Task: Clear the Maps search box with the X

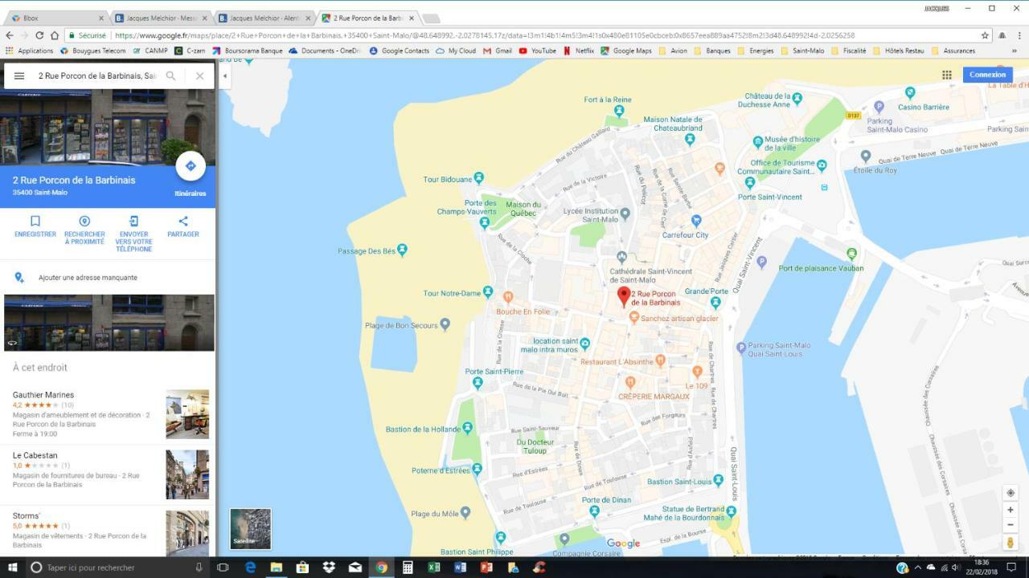Action: pyautogui.click(x=199, y=76)
